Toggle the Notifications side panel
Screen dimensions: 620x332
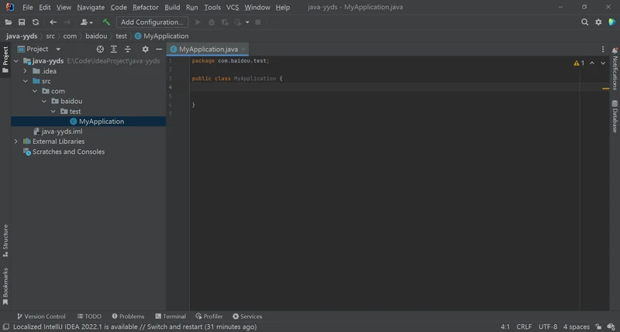pyautogui.click(x=615, y=73)
